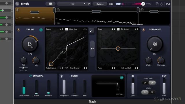
Task: Randomize the Trash XY pad dice
Action: (66, 29)
